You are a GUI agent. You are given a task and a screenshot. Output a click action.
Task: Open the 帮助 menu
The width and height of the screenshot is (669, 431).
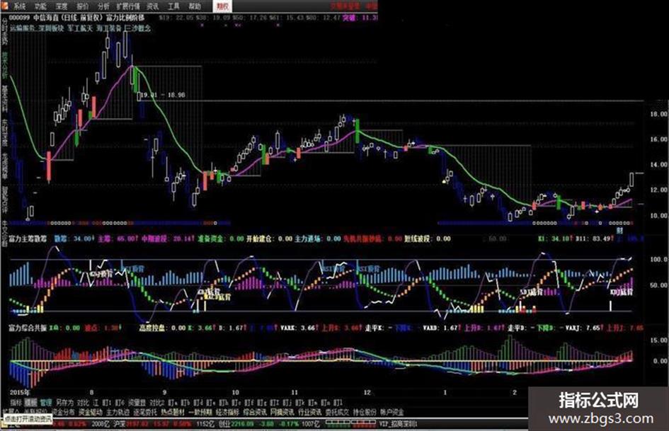point(195,6)
